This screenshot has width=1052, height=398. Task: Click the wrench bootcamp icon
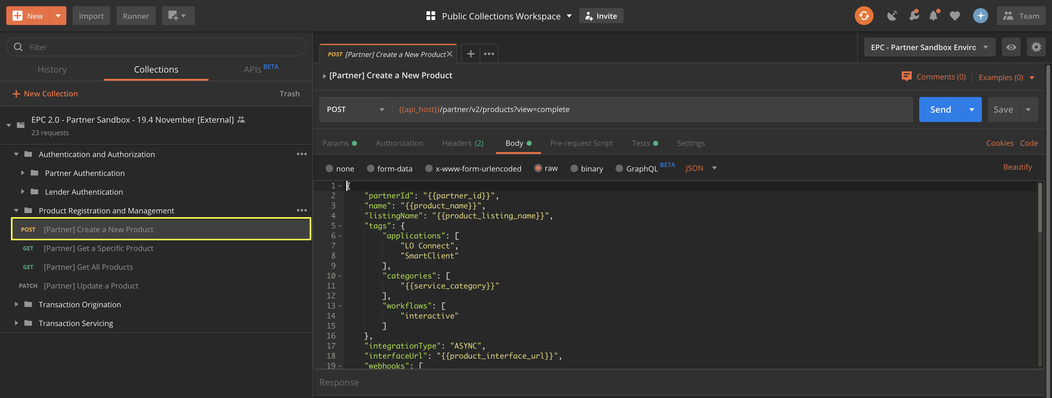click(x=914, y=16)
